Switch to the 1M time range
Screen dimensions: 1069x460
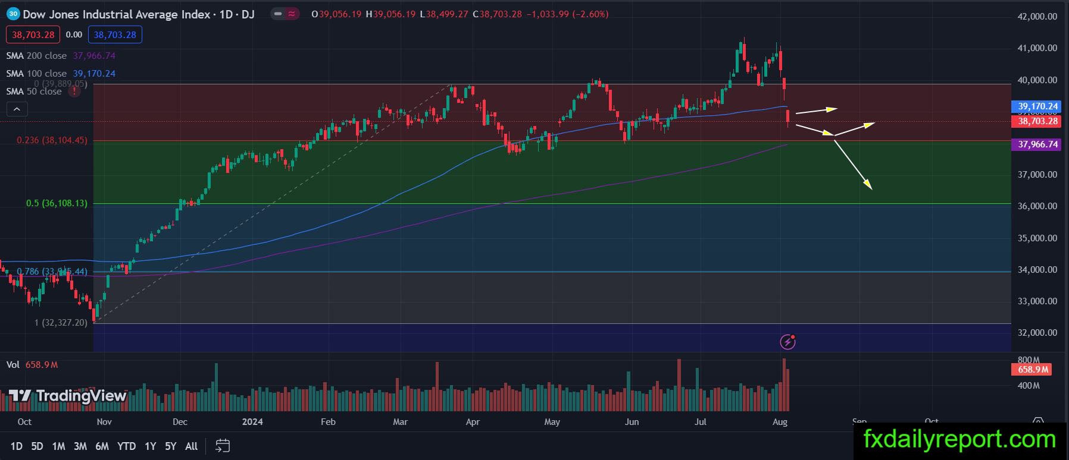click(x=58, y=446)
